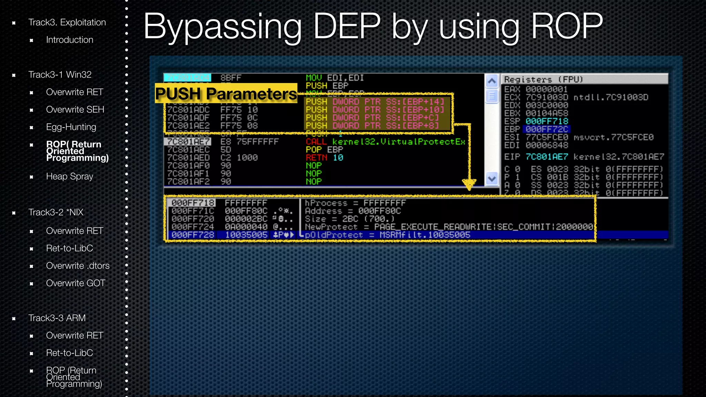Select bold 'ROP( Return Oriented Programming)' item
This screenshot has height=397, width=706.
(77, 151)
